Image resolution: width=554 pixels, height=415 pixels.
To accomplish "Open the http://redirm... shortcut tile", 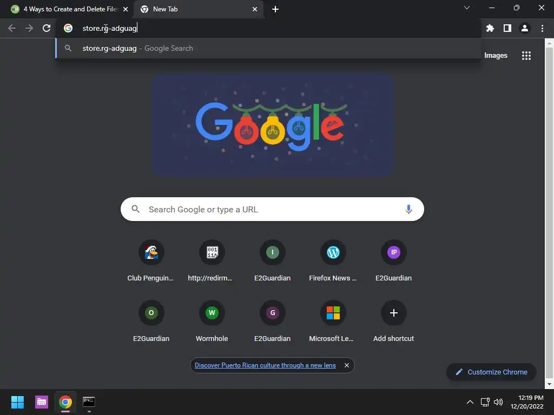I will click(212, 261).
